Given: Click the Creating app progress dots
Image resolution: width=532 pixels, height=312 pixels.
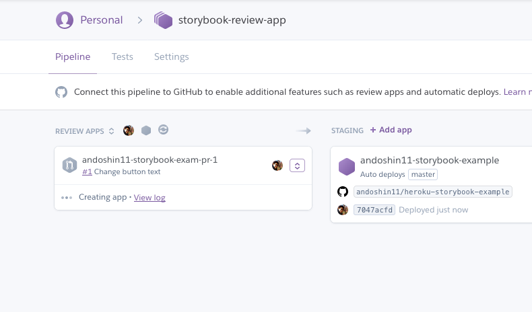Looking at the screenshot, I should [x=67, y=198].
